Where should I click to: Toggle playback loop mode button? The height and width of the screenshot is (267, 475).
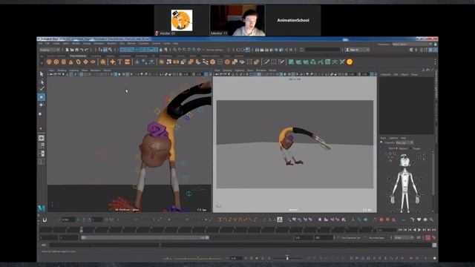click(x=419, y=238)
